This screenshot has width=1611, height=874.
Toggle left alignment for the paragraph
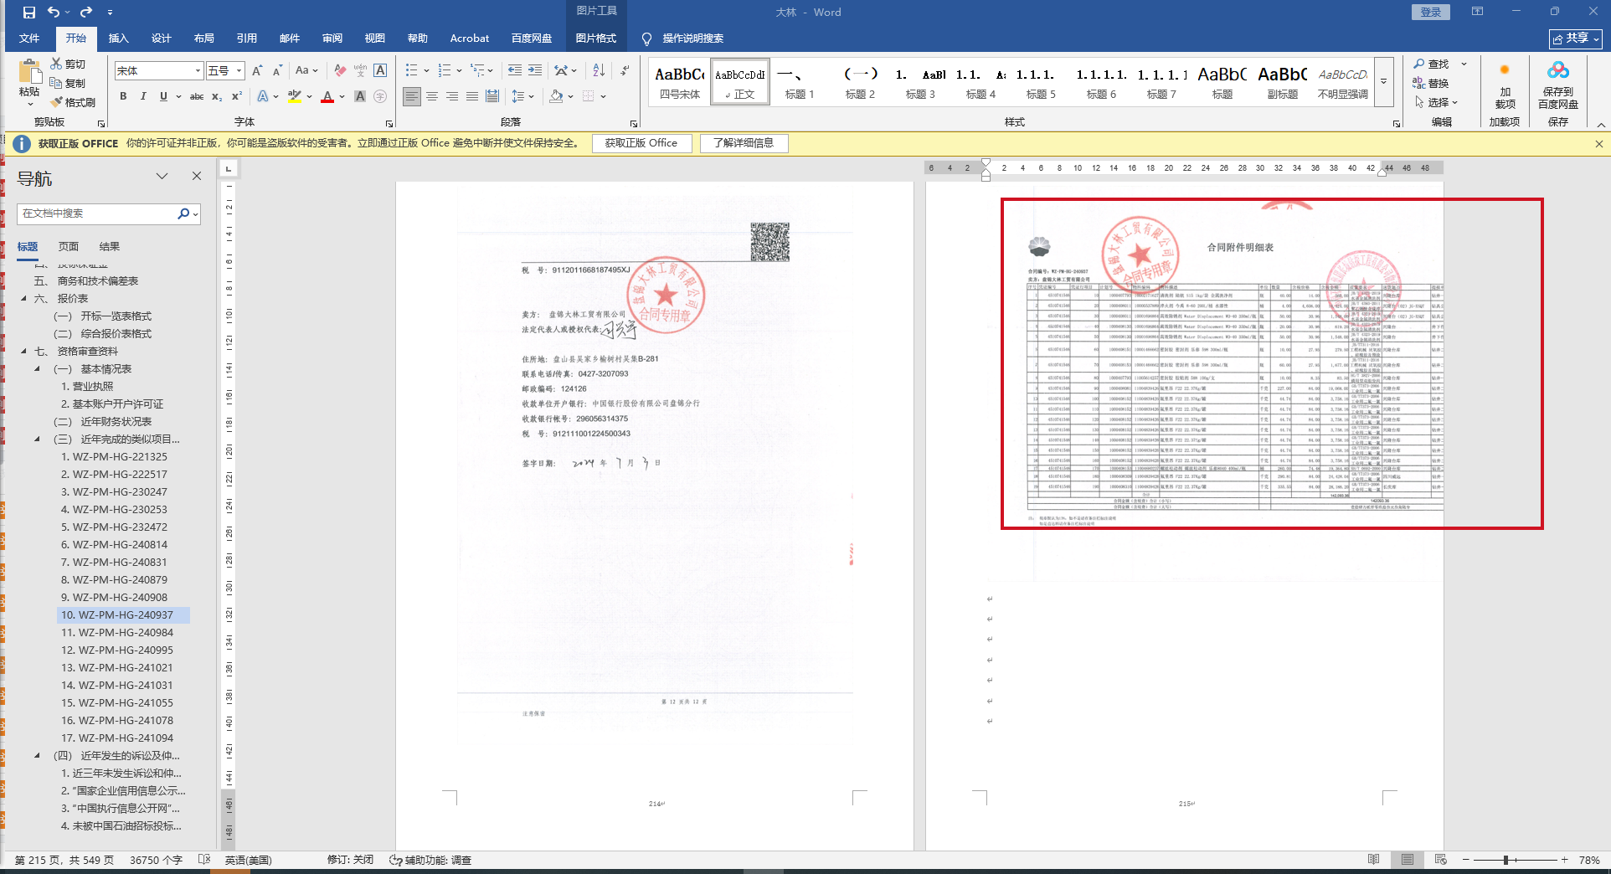point(412,96)
